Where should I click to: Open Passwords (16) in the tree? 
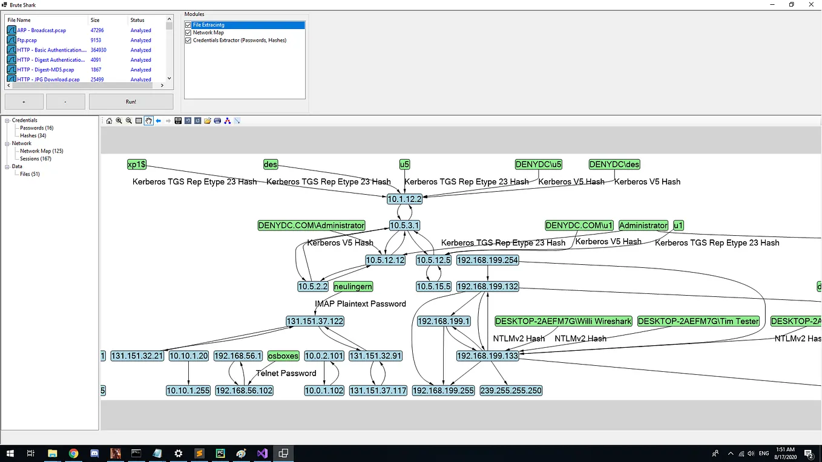tap(37, 128)
